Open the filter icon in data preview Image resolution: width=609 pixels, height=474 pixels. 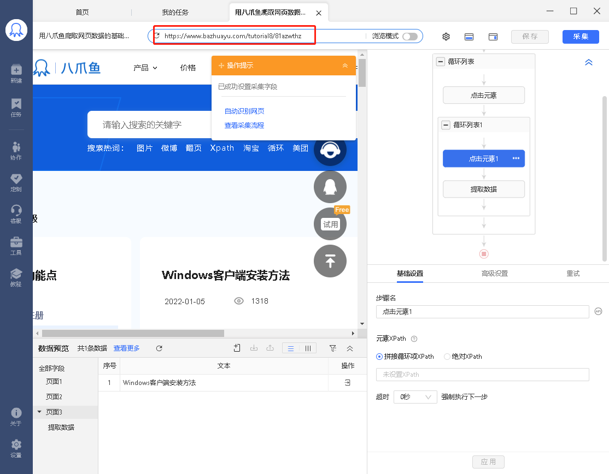coord(333,348)
